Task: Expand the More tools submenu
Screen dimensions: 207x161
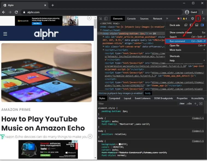Action: tap(186, 50)
